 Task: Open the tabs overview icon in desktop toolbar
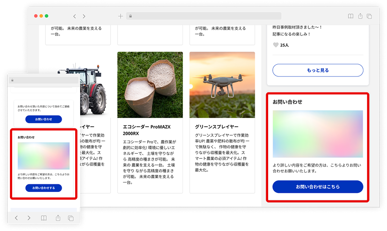369,17
